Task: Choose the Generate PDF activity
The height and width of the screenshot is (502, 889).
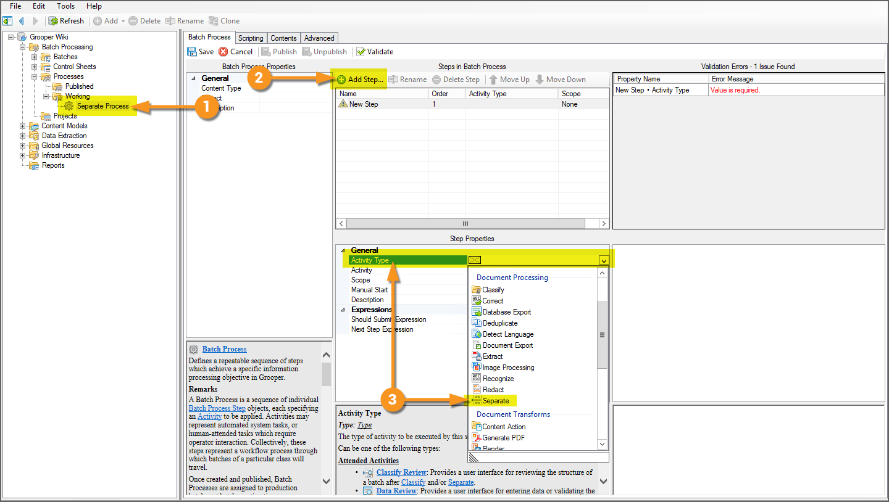Action: (x=499, y=438)
